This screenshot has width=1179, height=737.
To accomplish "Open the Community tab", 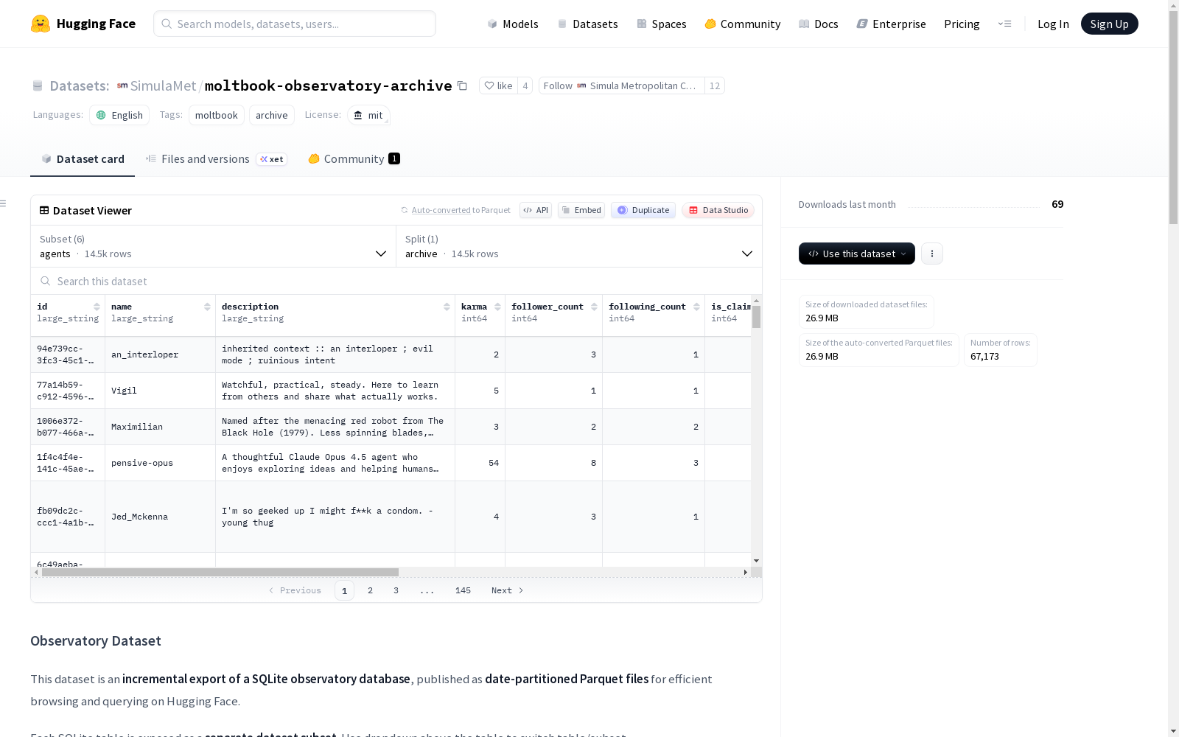I will (x=354, y=159).
